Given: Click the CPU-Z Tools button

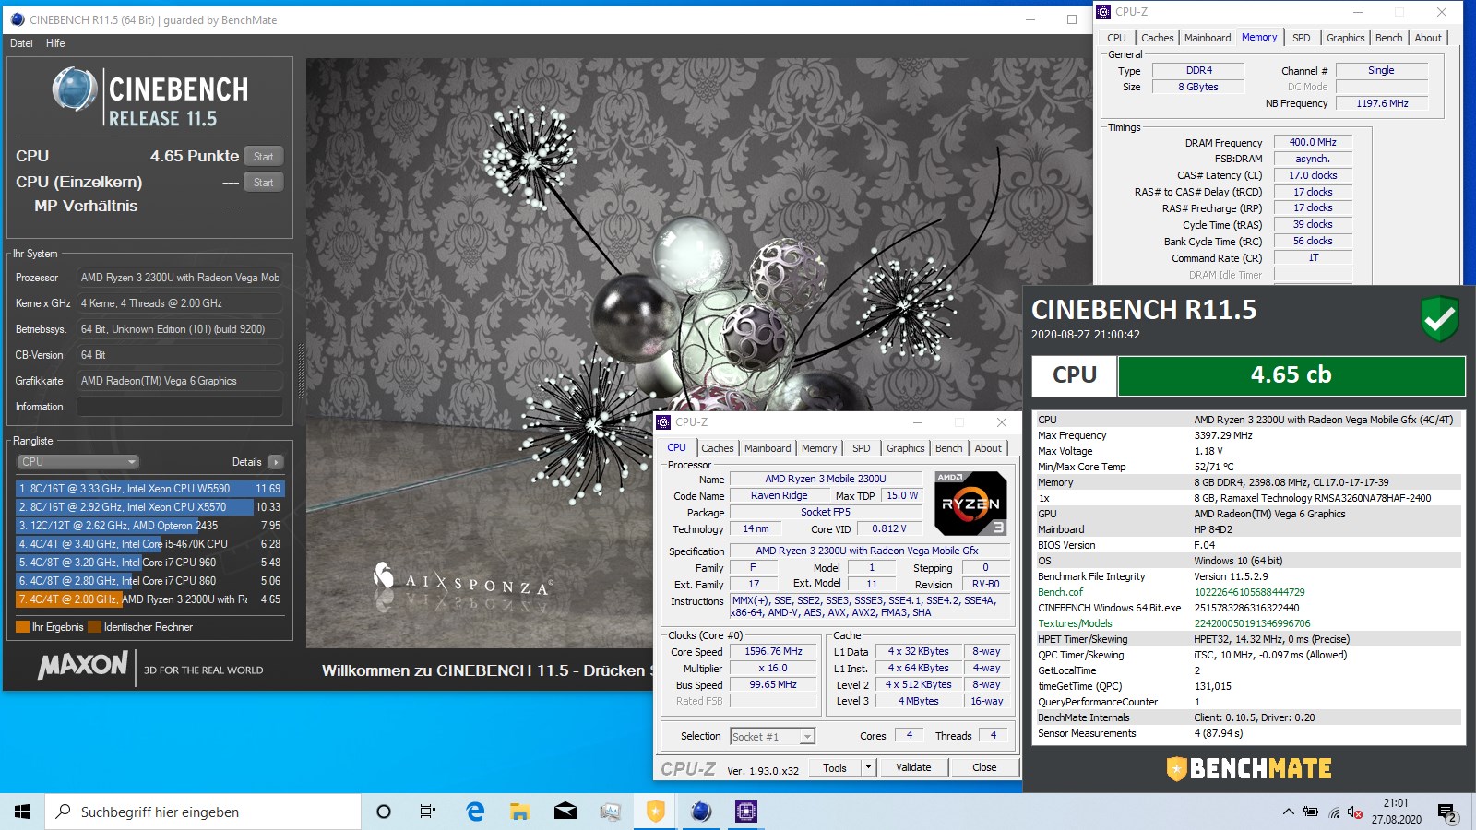Looking at the screenshot, I should pyautogui.click(x=835, y=767).
